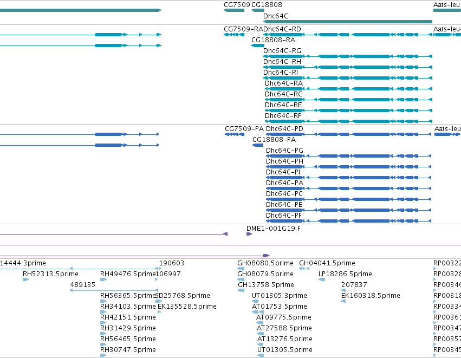Select the RH49476.5prime EST label
Image resolution: width=461 pixels, height=358 pixels.
[x=128, y=274]
